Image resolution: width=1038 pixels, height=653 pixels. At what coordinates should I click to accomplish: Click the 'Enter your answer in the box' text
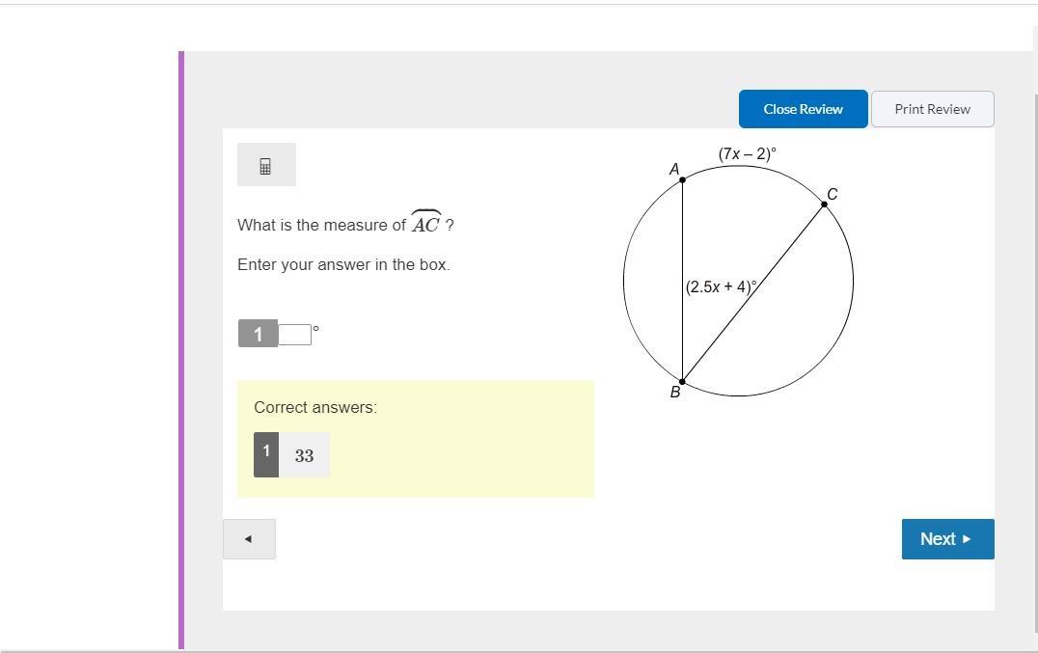(343, 264)
